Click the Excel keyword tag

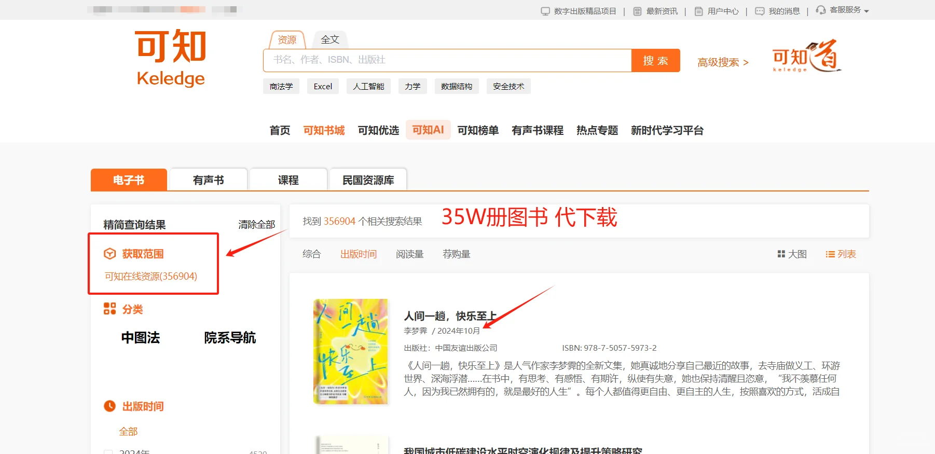coord(323,86)
